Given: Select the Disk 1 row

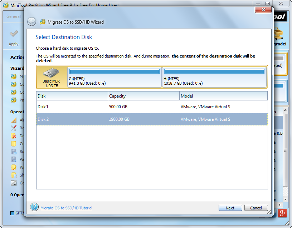Looking at the screenshot, I should (x=152, y=107).
